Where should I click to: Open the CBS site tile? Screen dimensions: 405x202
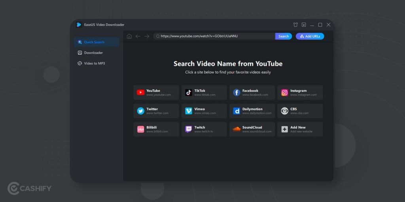(300, 111)
